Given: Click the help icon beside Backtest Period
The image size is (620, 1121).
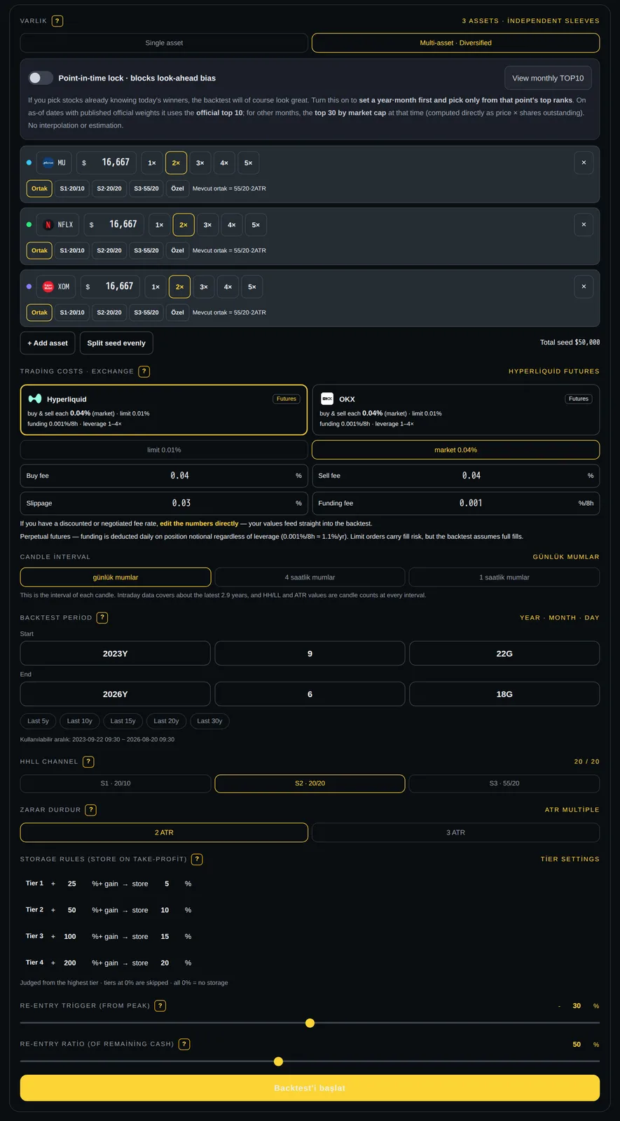Looking at the screenshot, I should pos(102,617).
